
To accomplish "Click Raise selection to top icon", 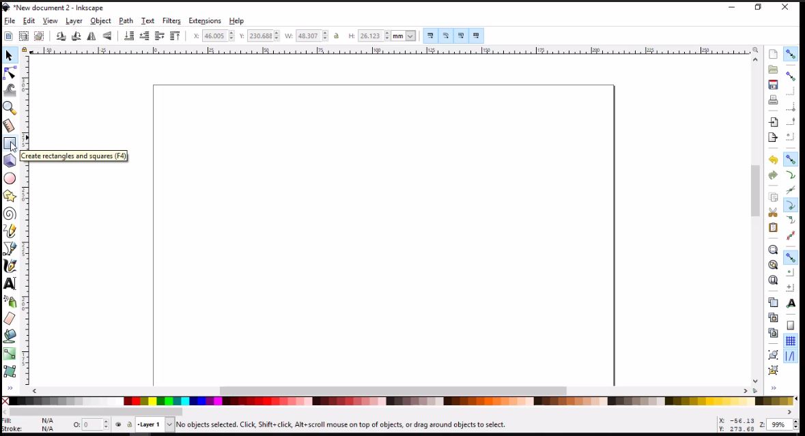I will pyautogui.click(x=175, y=36).
